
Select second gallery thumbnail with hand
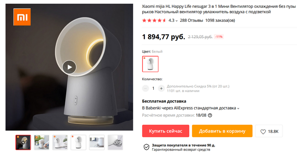42,142
